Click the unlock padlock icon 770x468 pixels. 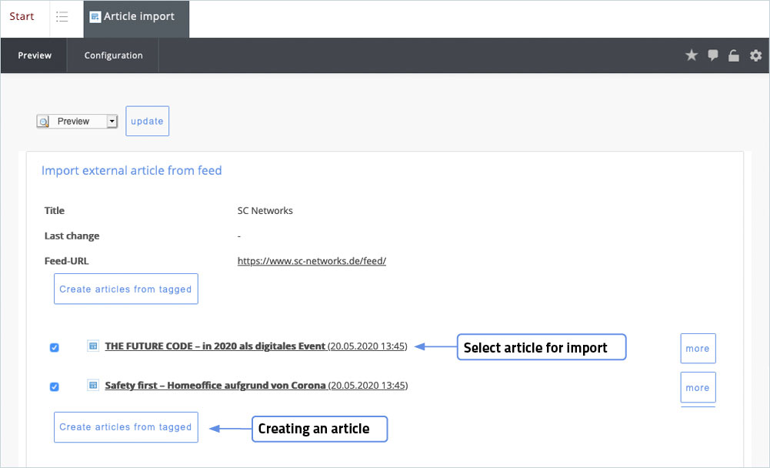pyautogui.click(x=734, y=55)
